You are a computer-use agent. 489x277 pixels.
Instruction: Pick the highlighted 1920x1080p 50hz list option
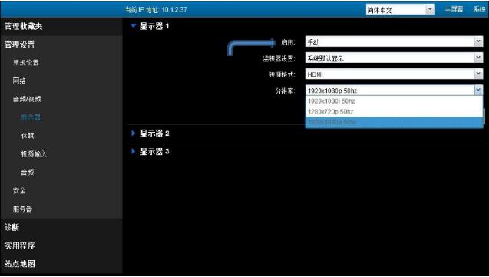[395, 122]
